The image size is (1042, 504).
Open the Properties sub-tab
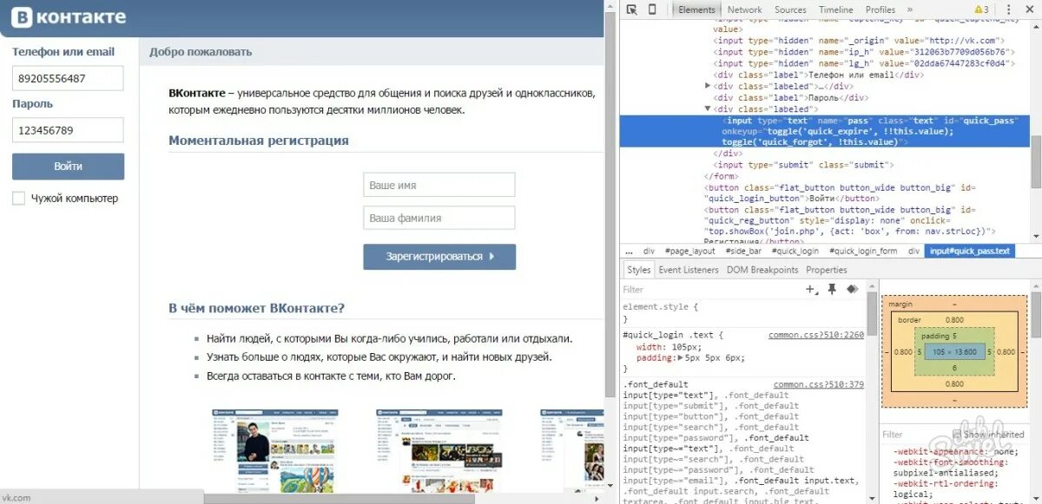click(826, 270)
